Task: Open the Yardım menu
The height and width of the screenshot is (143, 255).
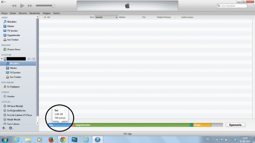Action: click(x=56, y=13)
